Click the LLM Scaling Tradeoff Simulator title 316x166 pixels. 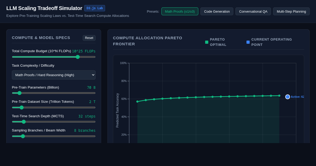point(44,8)
